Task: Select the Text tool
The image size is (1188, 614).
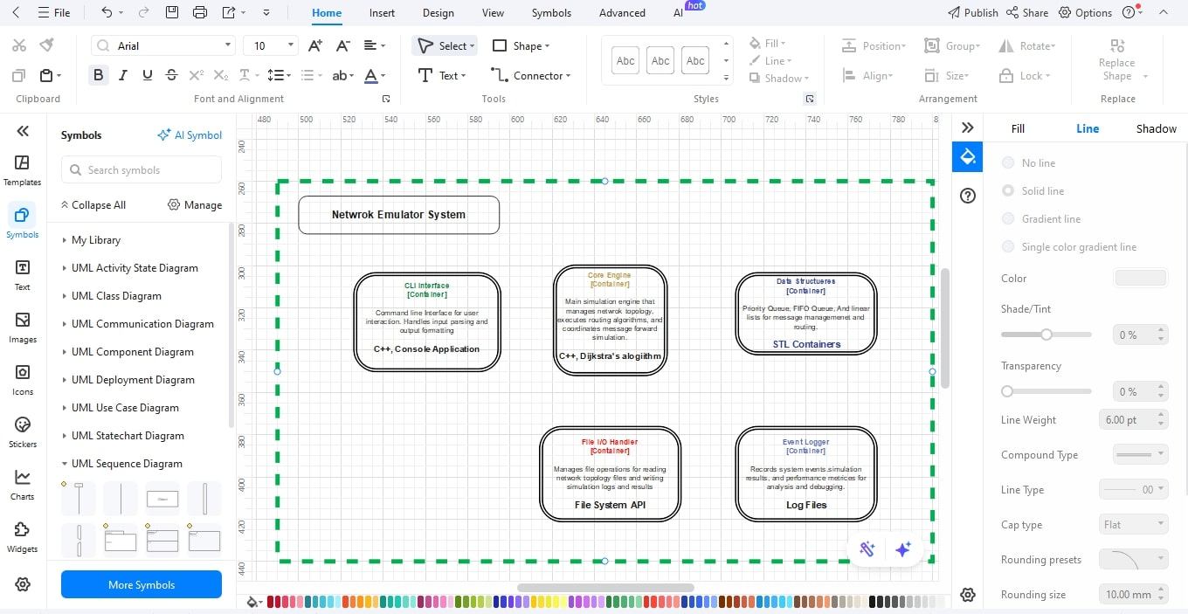Action: [441, 75]
